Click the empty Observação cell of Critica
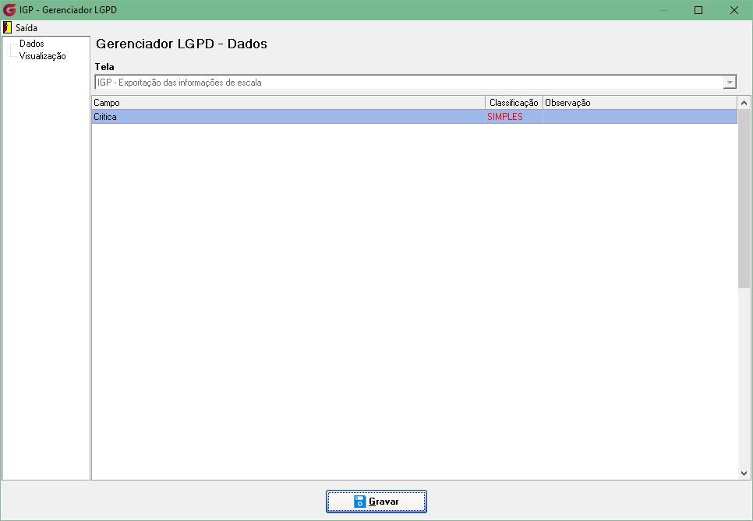Image resolution: width=753 pixels, height=521 pixels. (640, 117)
